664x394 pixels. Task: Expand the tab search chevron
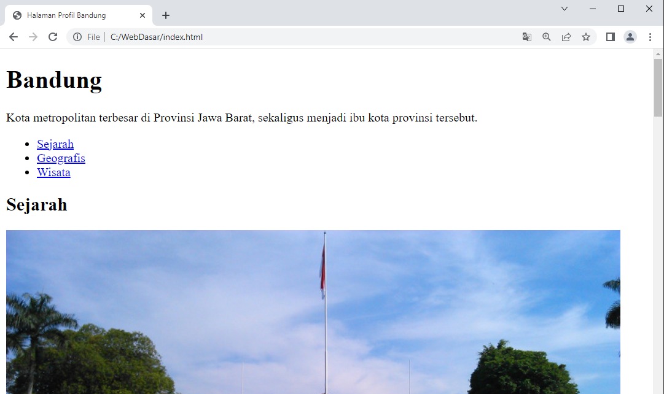pos(564,9)
